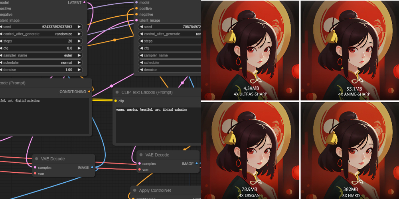Click latent_image input port on right KSampler
The width and height of the screenshot is (399, 199).
point(136,20)
